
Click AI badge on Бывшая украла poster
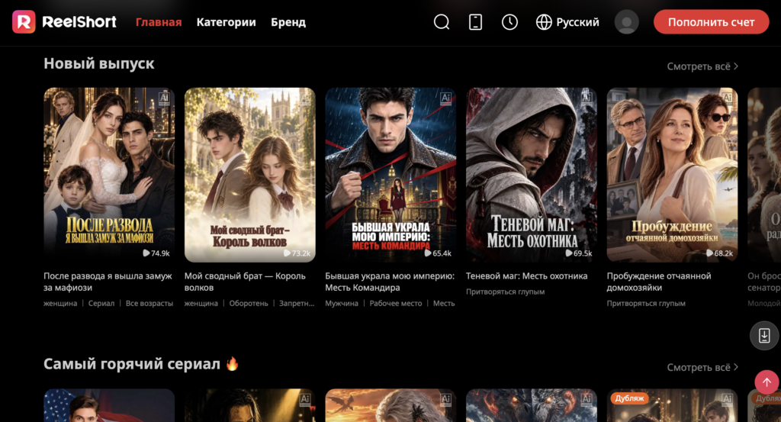pos(445,98)
